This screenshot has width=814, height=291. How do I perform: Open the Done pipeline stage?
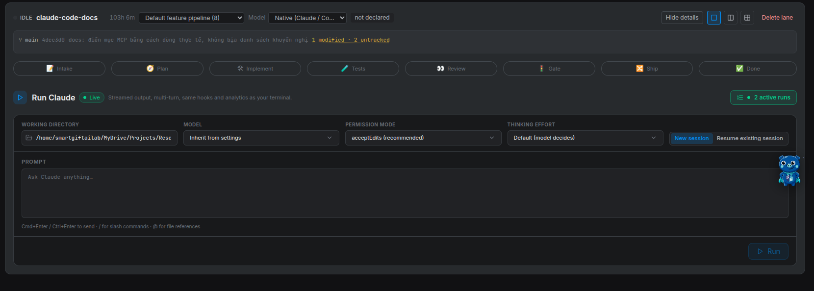(x=748, y=69)
